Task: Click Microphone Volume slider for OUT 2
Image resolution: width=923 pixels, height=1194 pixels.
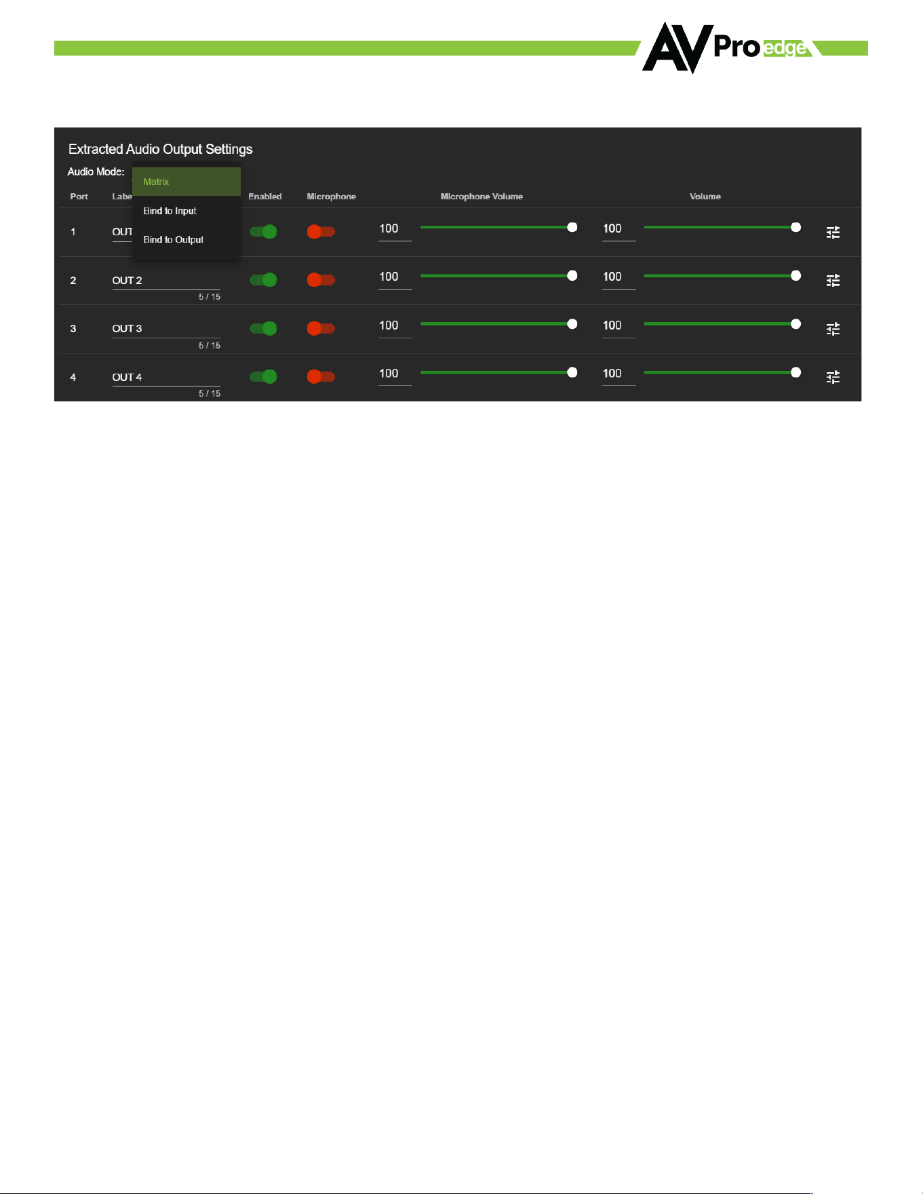Action: point(498,275)
